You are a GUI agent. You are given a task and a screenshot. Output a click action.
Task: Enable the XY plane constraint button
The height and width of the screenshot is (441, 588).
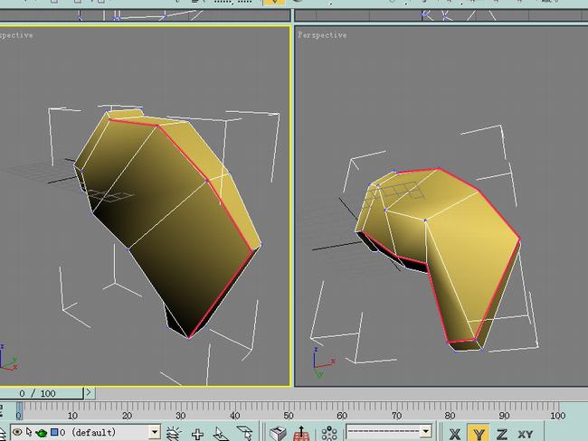[526, 434]
